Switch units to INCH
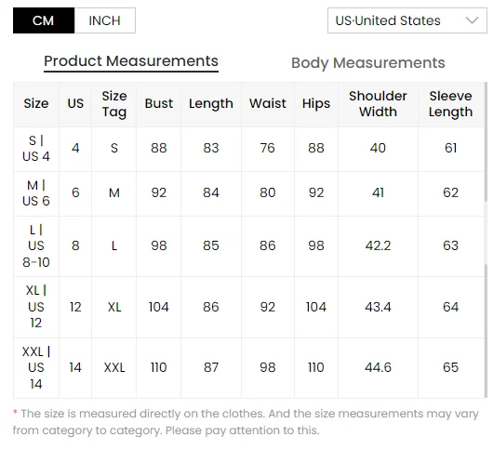 click(105, 20)
